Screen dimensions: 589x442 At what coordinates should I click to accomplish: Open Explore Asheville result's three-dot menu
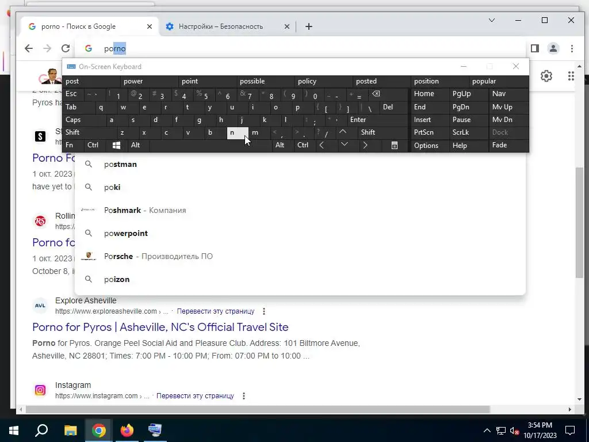click(x=264, y=311)
